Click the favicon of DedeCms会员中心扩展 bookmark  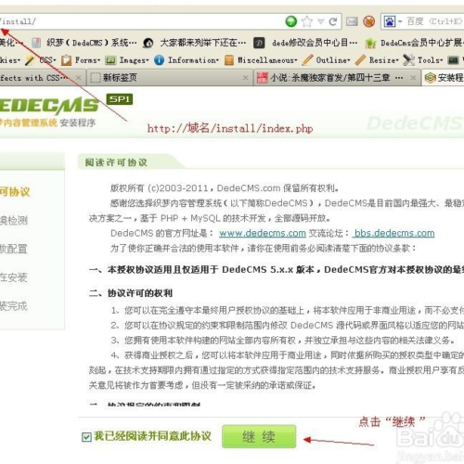tap(370, 43)
